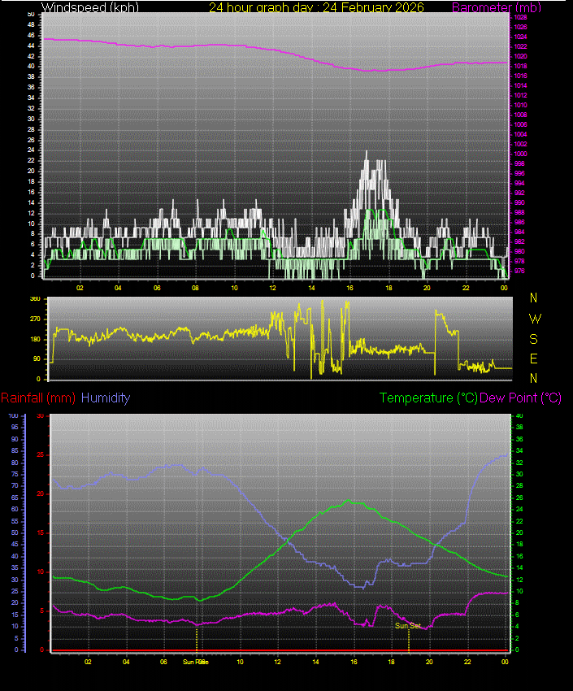573x691 pixels.
Task: Click the '15' red rainfall scale value
Action: click(x=40, y=532)
